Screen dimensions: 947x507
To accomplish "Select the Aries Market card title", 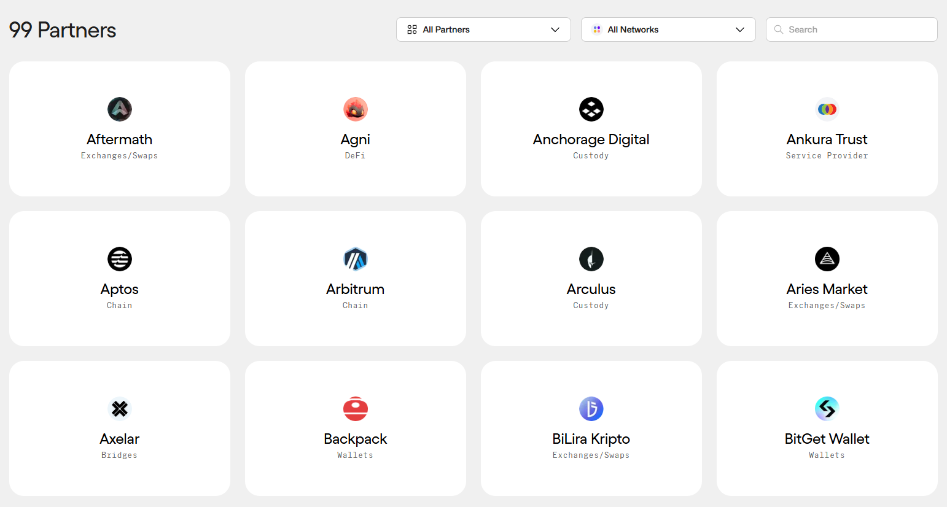I will (x=827, y=289).
